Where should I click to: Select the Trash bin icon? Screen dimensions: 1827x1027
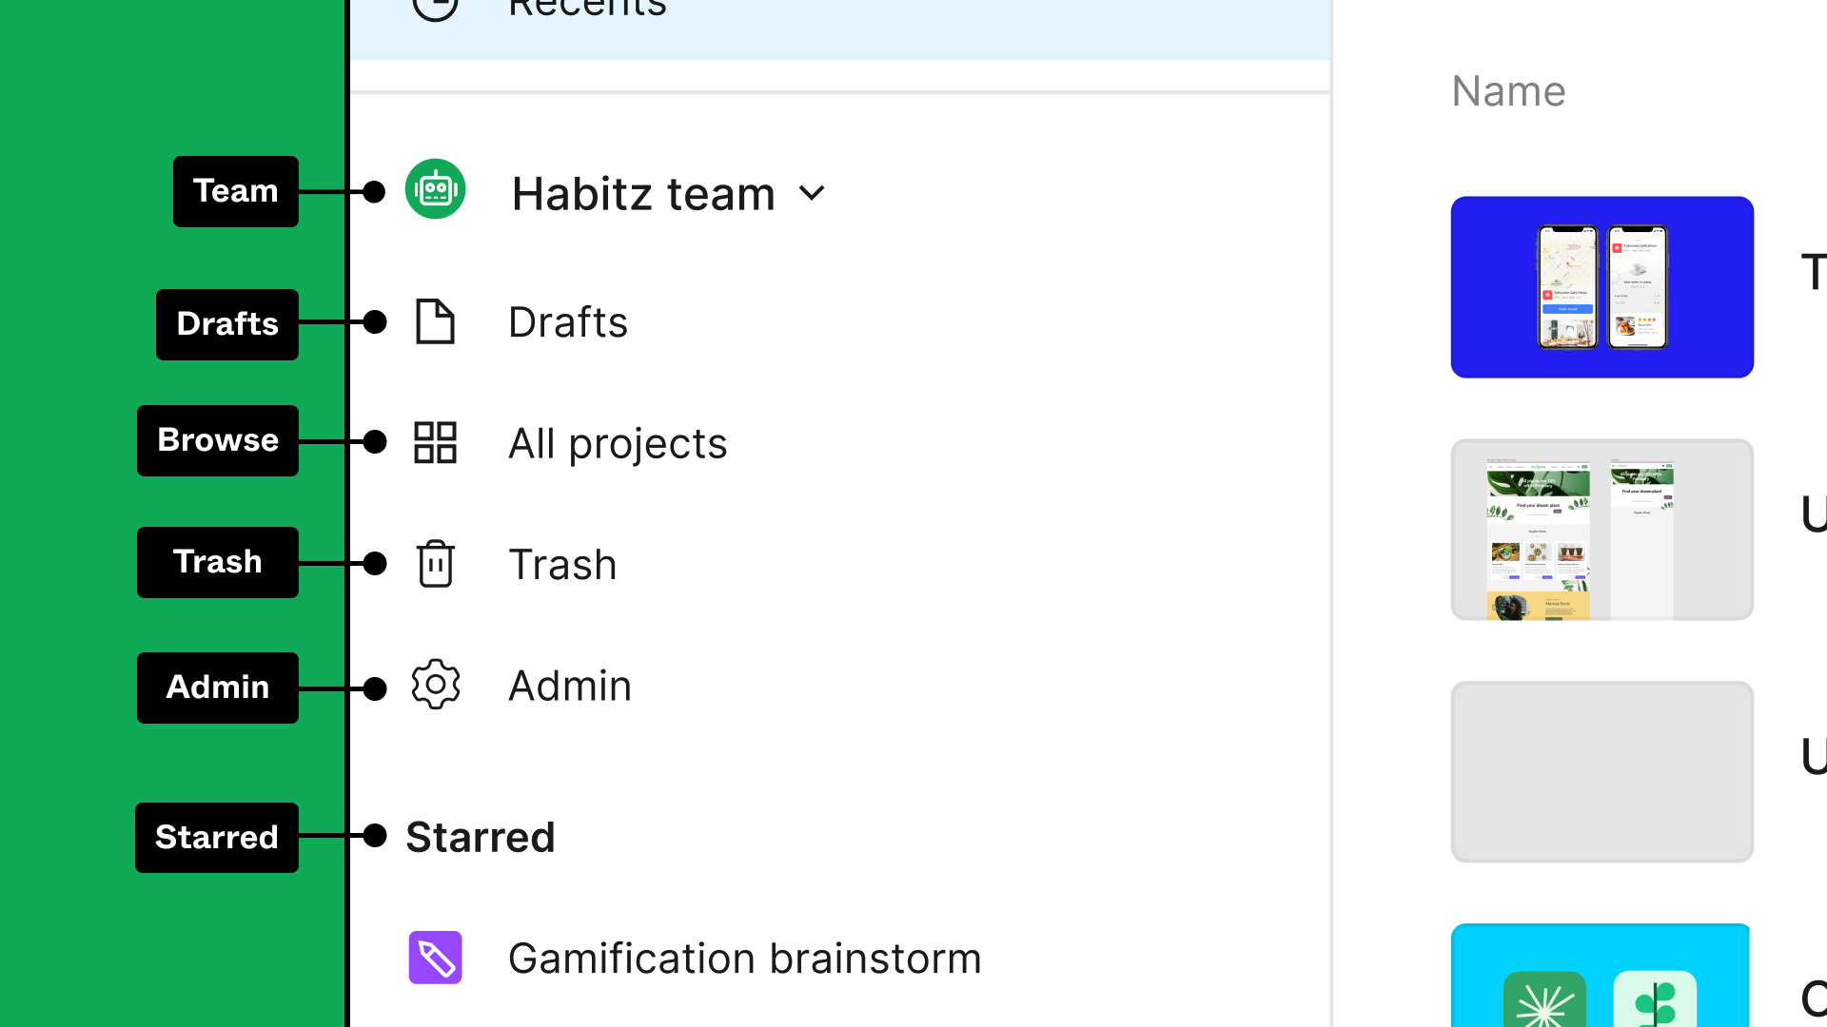tap(436, 563)
